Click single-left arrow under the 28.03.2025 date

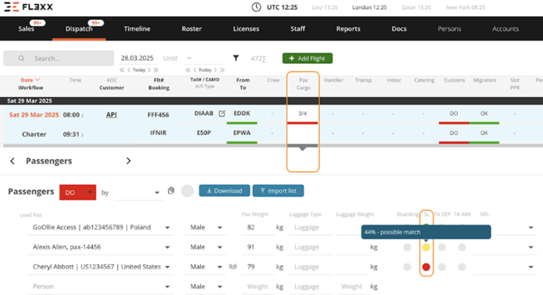tap(129, 70)
